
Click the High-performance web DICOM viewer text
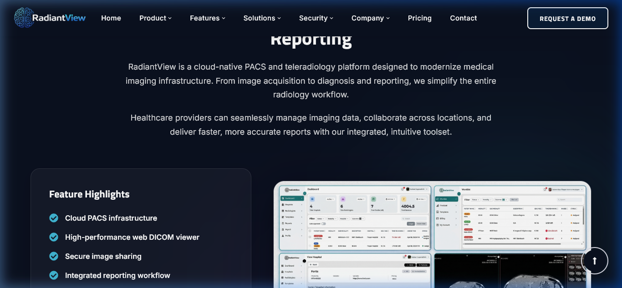pos(132,237)
